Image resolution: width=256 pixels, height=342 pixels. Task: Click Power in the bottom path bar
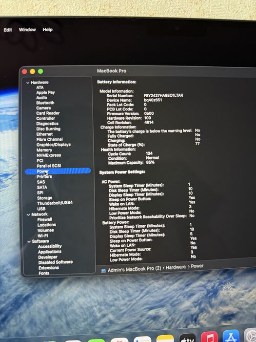[197, 266]
